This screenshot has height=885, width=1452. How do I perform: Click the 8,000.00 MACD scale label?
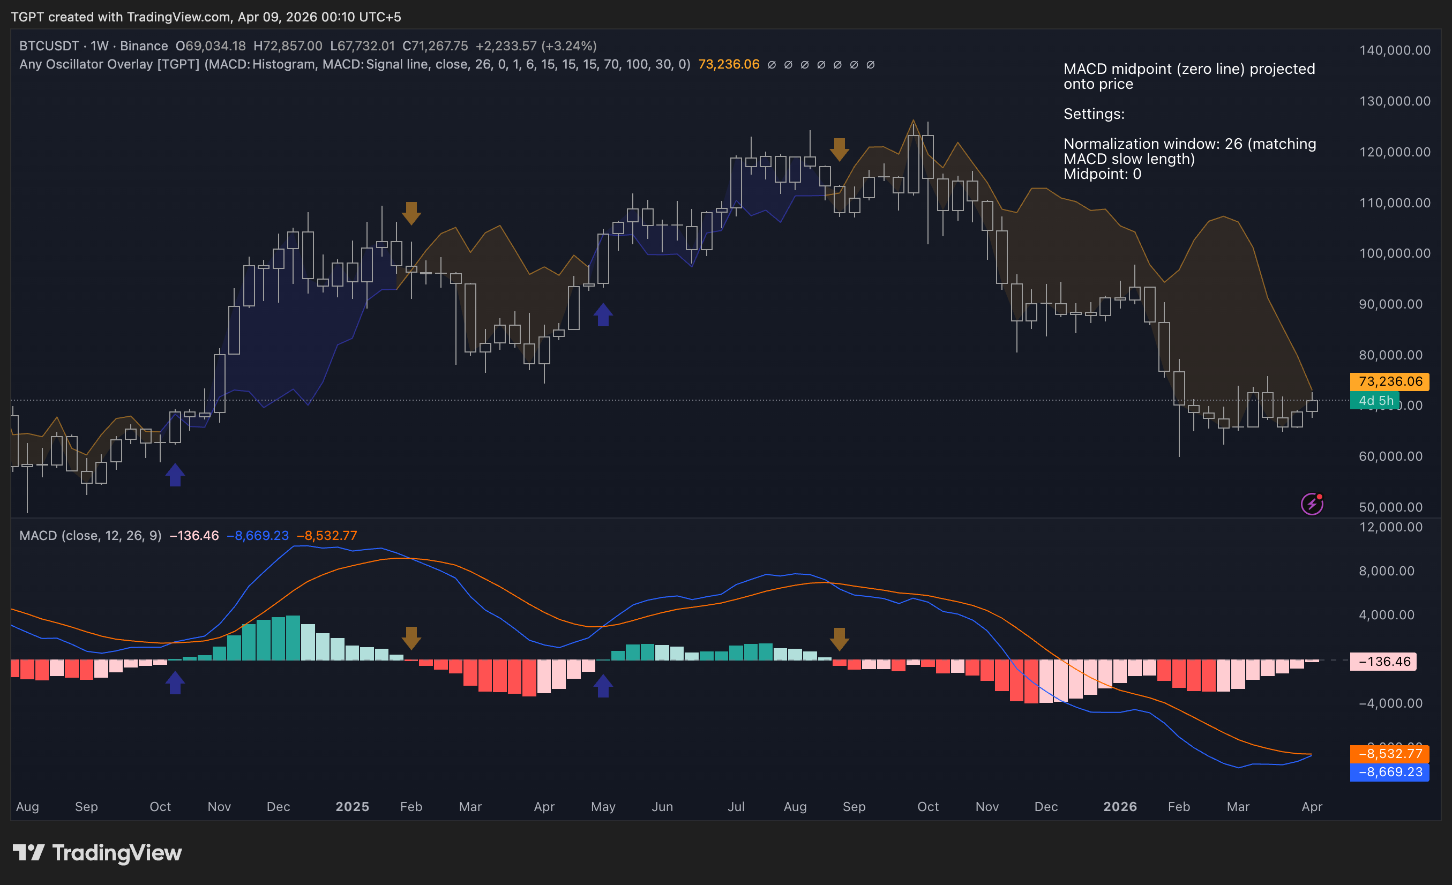pyautogui.click(x=1387, y=571)
